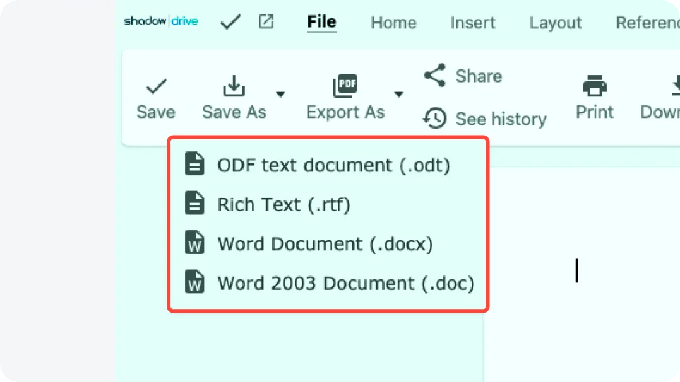
Task: Open the Insert tab
Action: pos(473,23)
